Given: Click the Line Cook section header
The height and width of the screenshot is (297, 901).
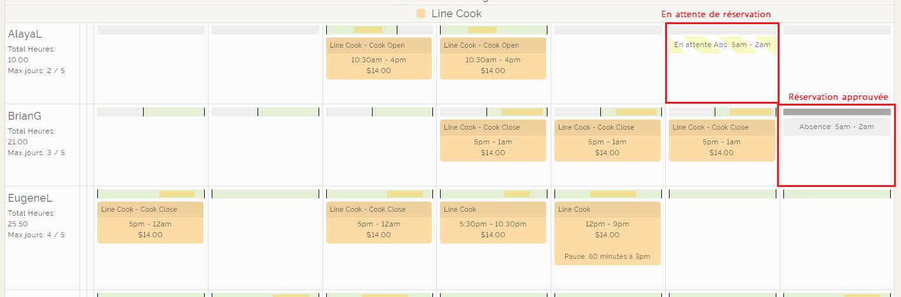Looking at the screenshot, I should click(x=456, y=13).
